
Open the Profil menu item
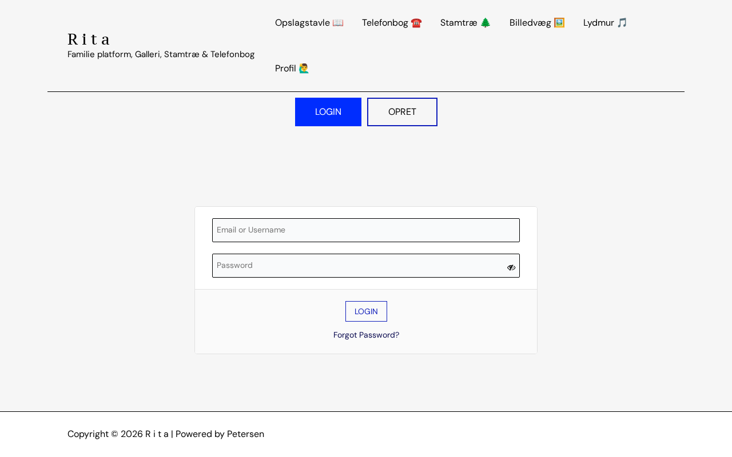coord(292,69)
